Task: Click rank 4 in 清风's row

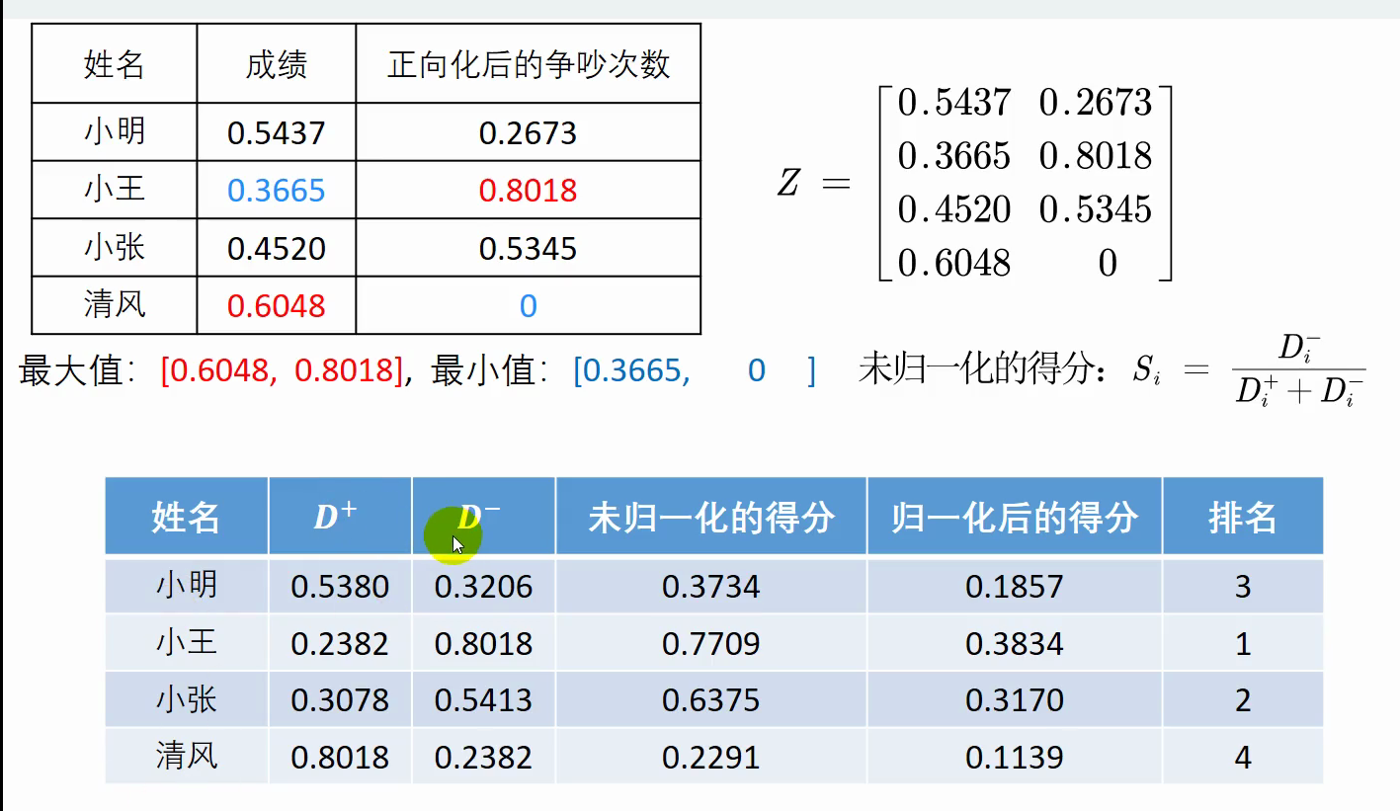Action: click(1243, 758)
